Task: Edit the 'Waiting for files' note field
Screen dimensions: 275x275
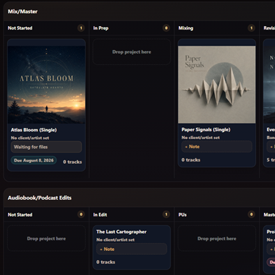Action: (x=47, y=147)
